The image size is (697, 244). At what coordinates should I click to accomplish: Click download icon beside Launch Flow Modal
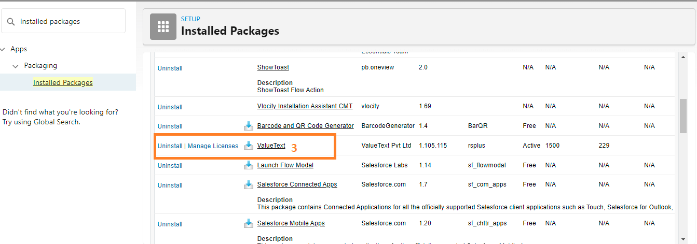point(249,165)
